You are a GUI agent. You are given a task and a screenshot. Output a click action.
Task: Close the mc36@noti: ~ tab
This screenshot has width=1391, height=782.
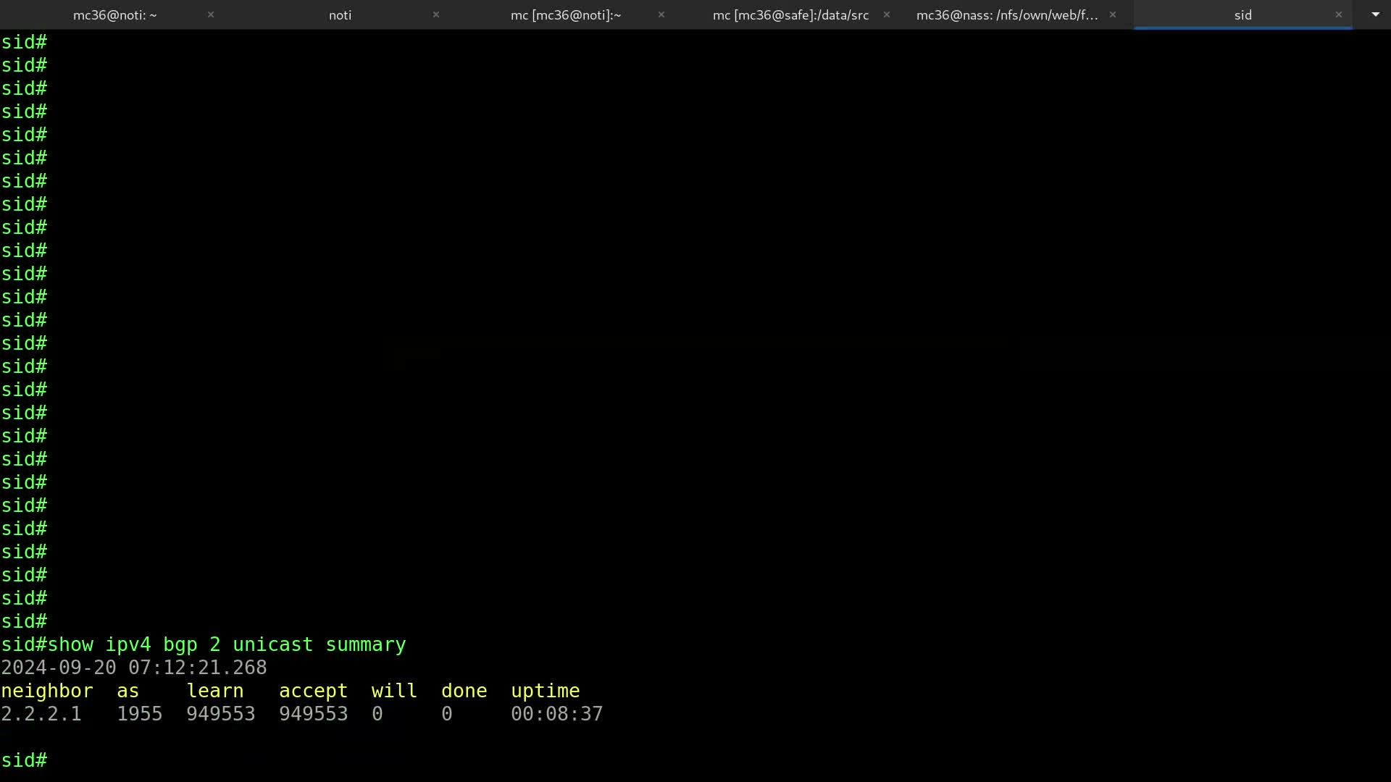(211, 14)
